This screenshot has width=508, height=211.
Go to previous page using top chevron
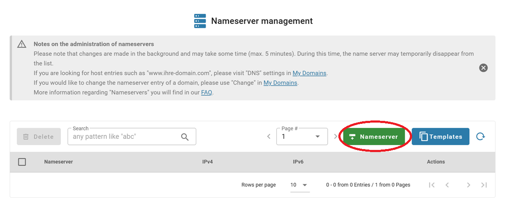tap(269, 137)
